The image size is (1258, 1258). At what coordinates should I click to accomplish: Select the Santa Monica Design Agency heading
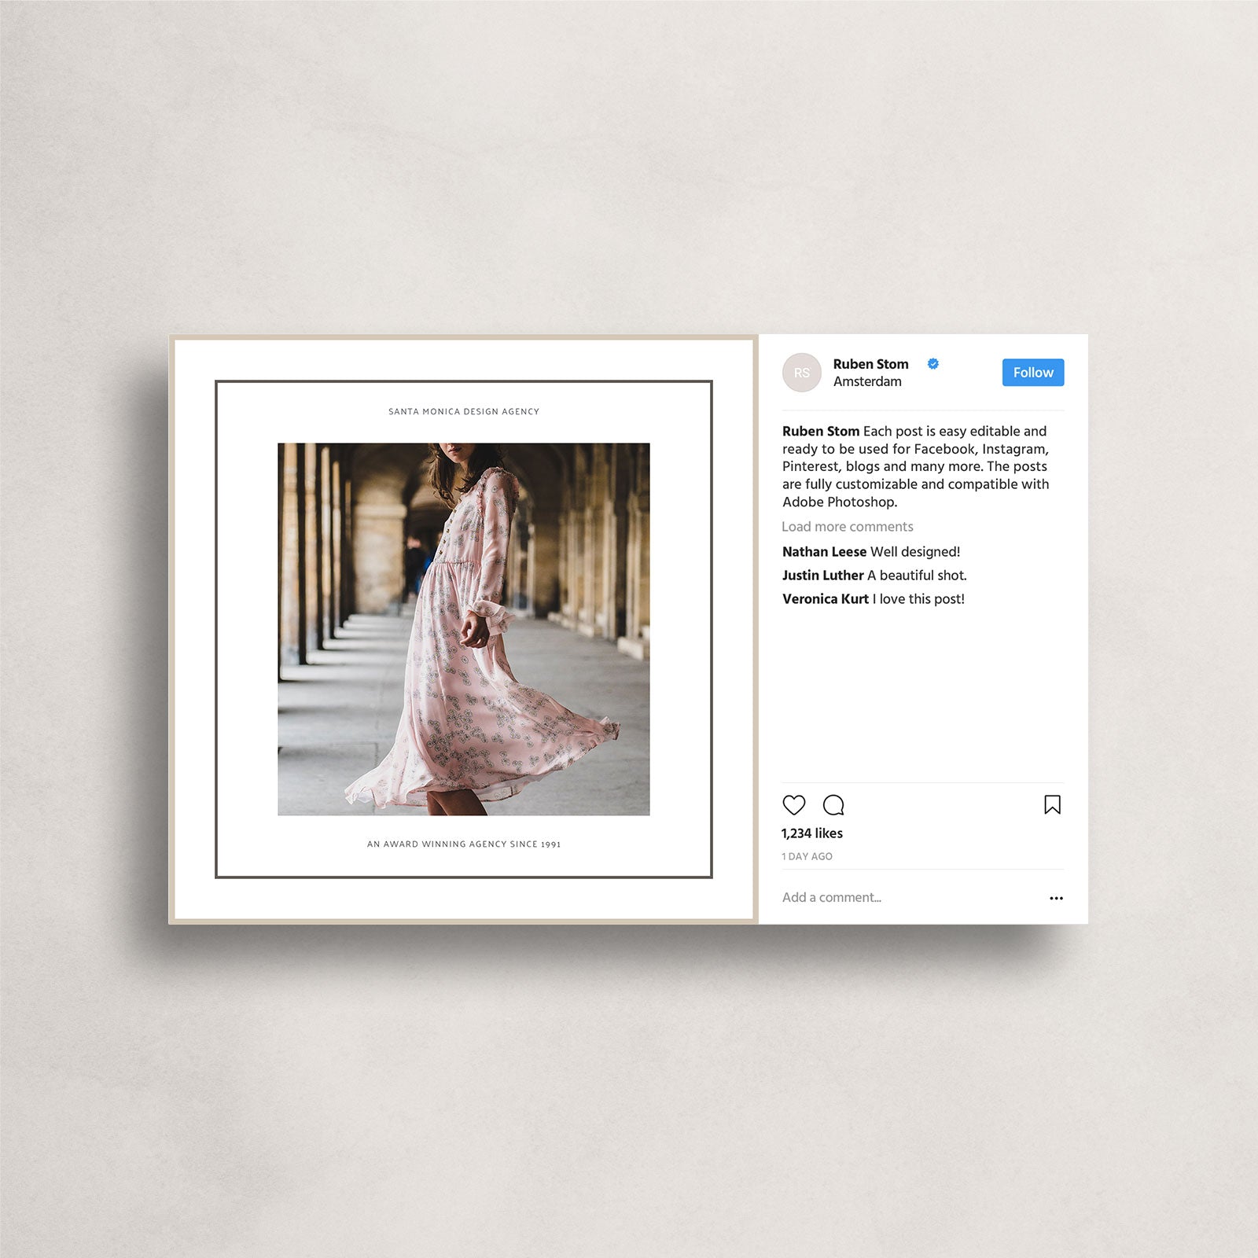(463, 412)
